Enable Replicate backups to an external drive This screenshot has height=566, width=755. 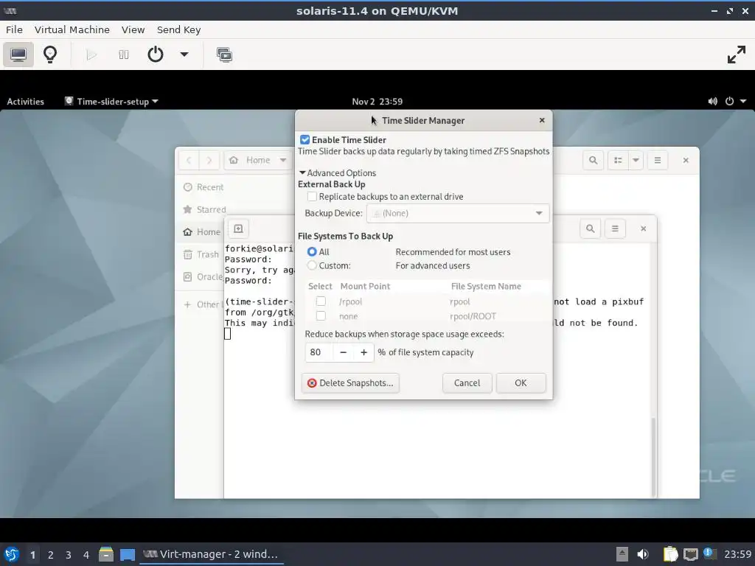312,196
